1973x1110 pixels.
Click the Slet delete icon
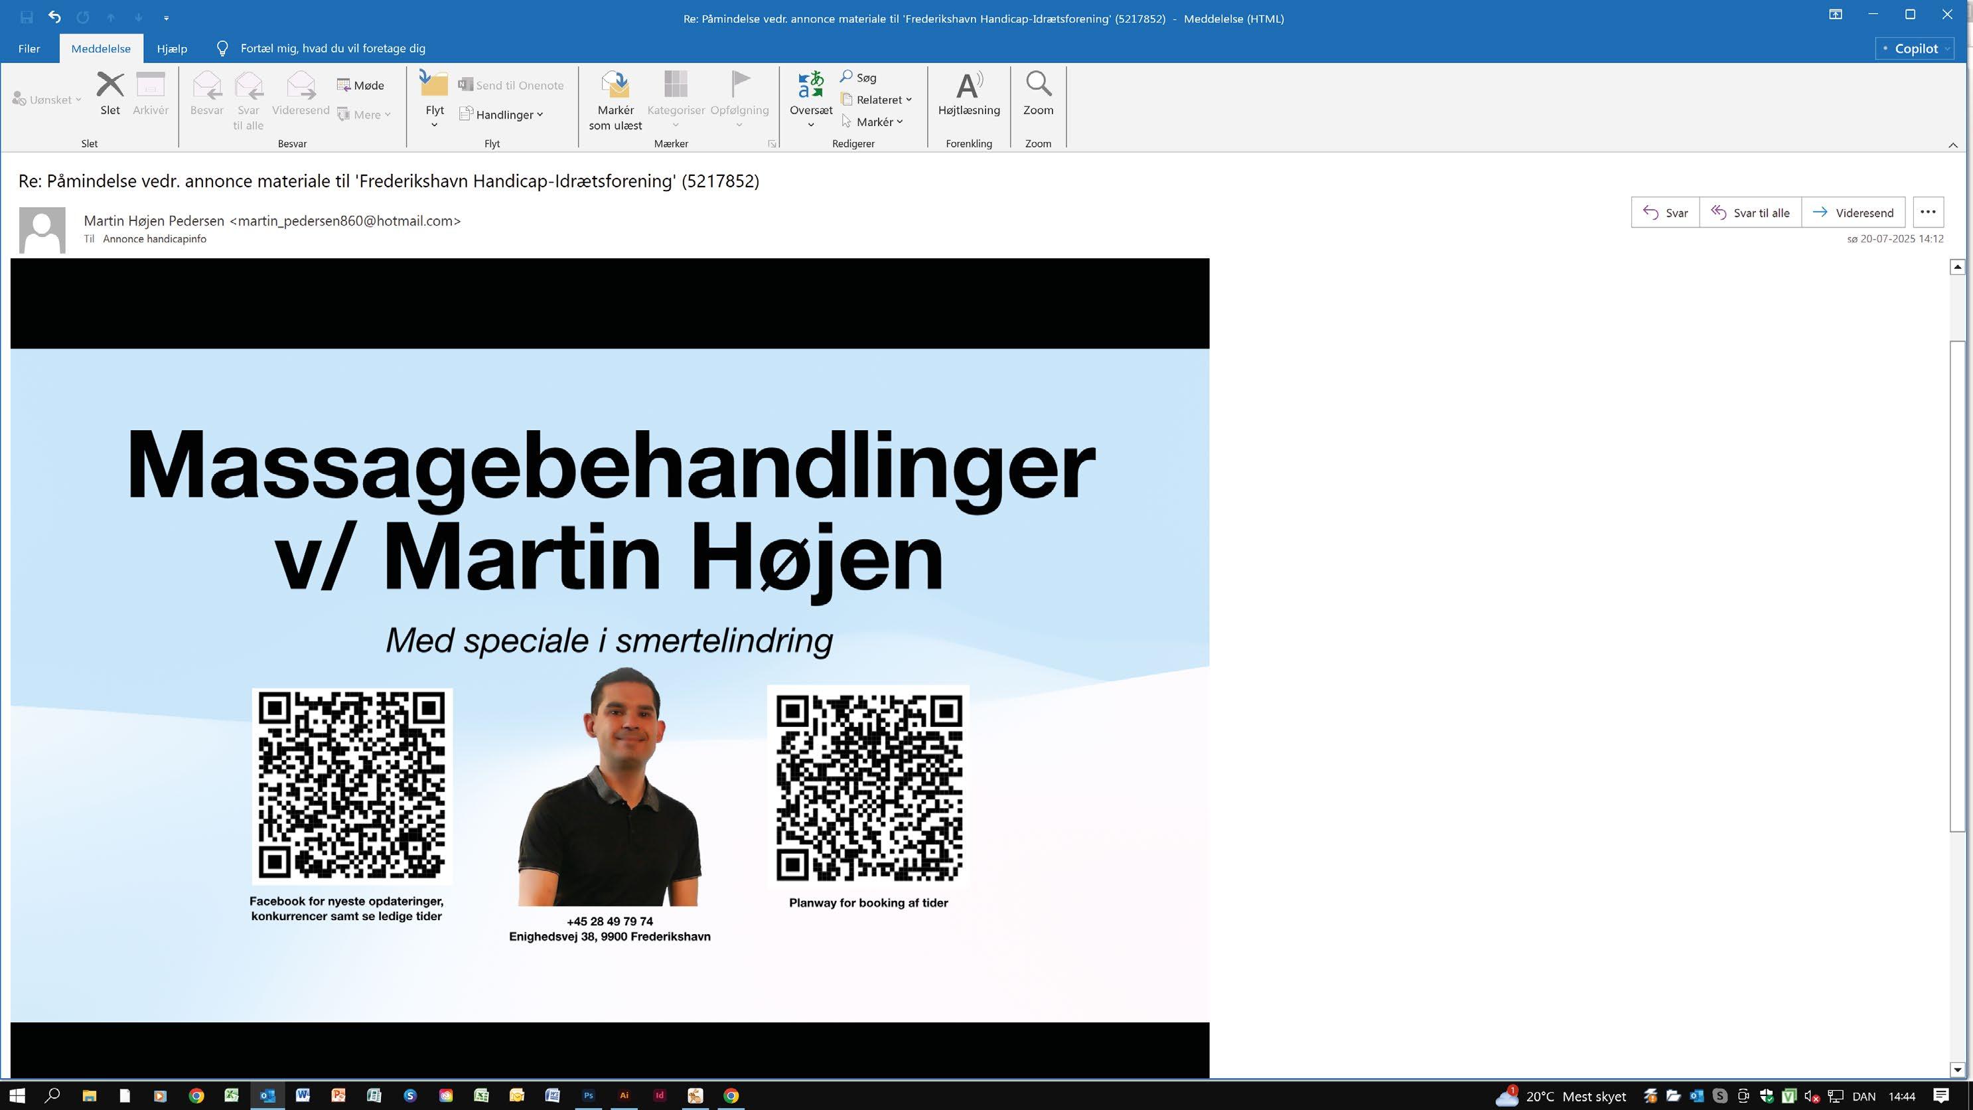click(x=110, y=85)
